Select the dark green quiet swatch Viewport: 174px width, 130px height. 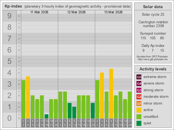point(139,123)
